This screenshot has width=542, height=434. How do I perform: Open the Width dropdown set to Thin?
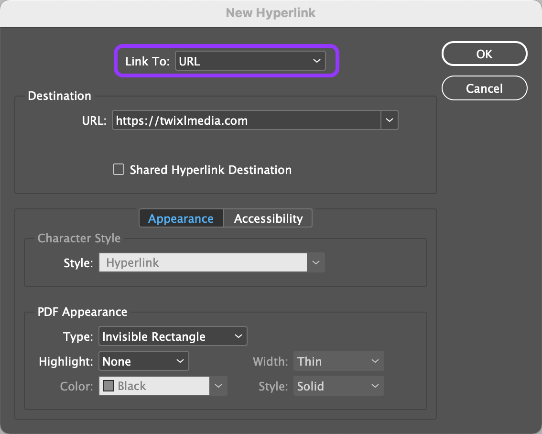click(x=339, y=361)
